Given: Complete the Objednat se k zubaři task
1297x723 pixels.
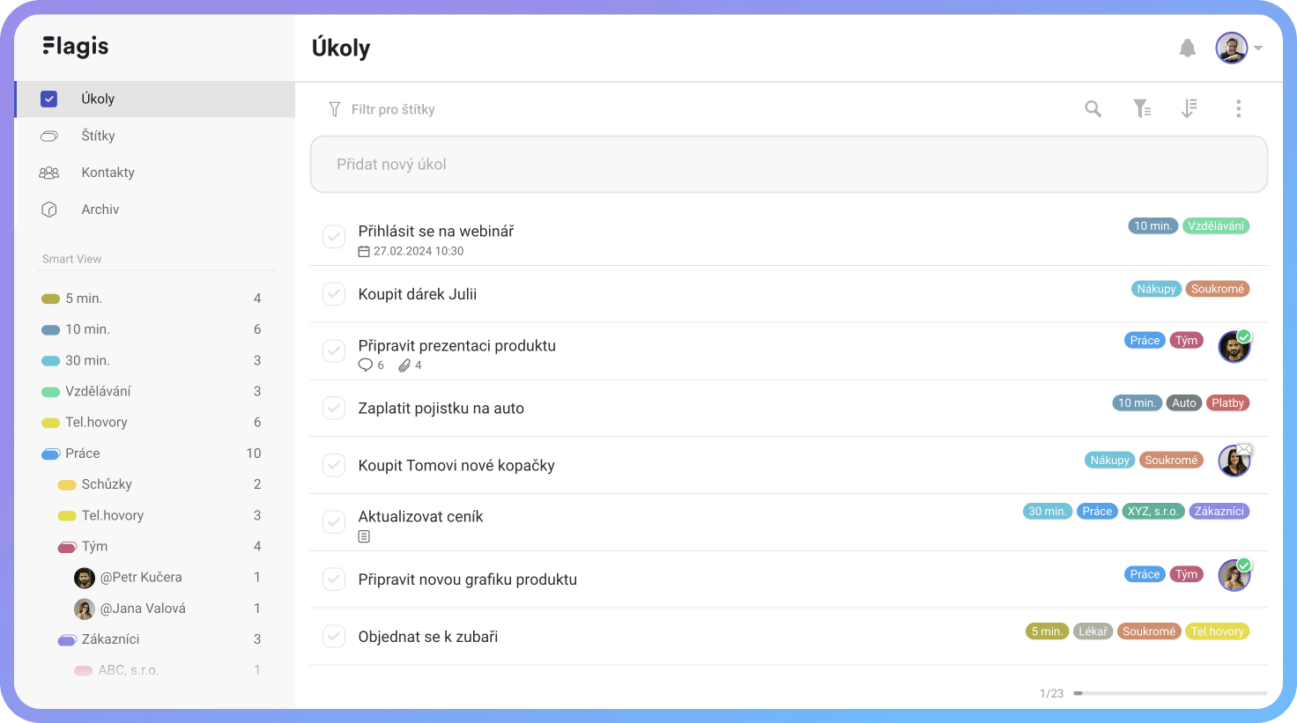Looking at the screenshot, I should (x=334, y=636).
